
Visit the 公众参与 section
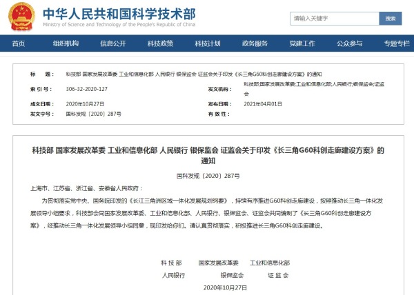click(x=349, y=43)
